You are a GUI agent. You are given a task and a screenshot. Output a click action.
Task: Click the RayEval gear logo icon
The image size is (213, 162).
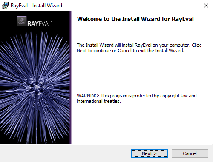point(21,21)
